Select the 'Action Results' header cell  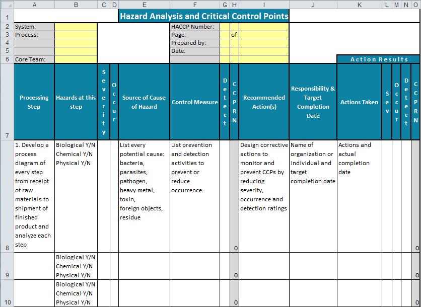tap(379, 59)
